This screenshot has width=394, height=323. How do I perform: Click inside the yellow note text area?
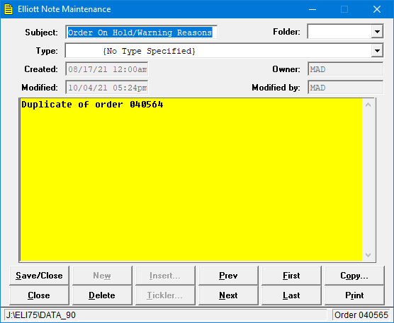(191, 180)
